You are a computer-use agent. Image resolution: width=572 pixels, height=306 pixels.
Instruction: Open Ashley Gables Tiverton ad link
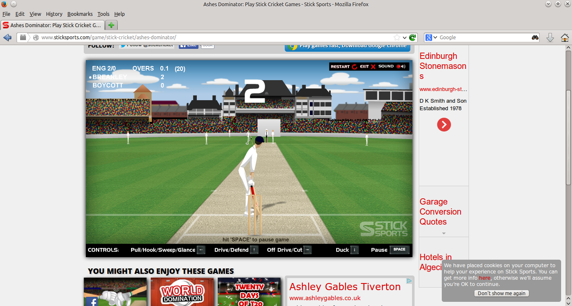click(x=345, y=287)
